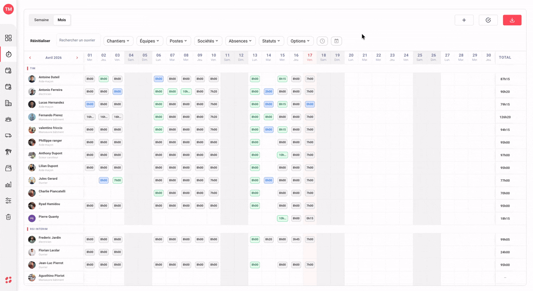533x291 pixels.
Task: Go to next month with right arrow
Action: [77, 58]
